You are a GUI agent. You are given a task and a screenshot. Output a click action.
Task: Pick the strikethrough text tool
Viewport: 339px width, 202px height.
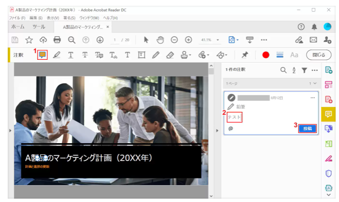click(85, 55)
